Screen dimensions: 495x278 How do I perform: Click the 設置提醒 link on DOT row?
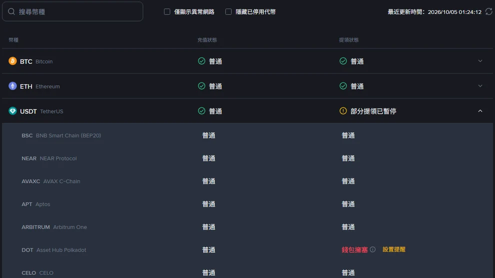click(x=394, y=249)
